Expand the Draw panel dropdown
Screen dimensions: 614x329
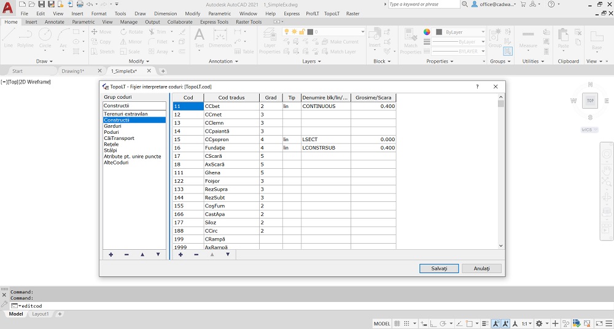44,61
